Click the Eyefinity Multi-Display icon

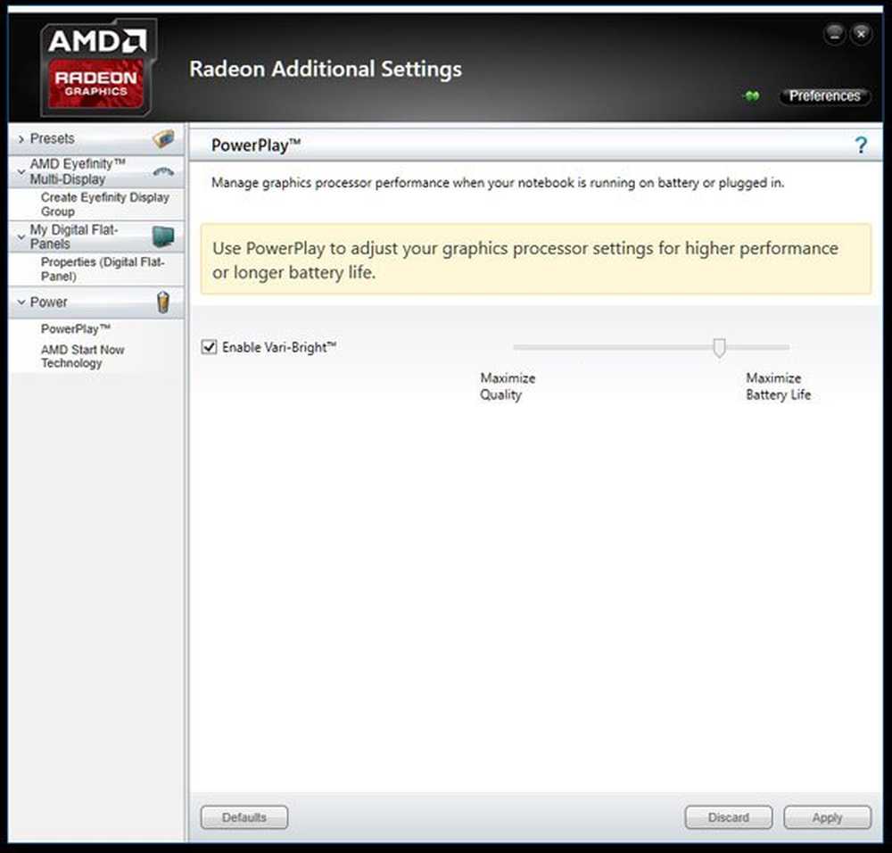click(164, 171)
